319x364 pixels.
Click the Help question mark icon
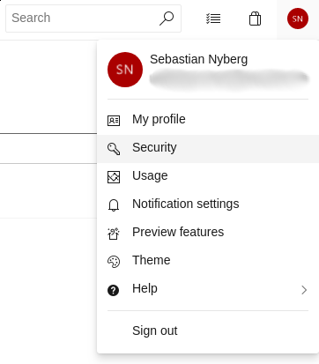coord(114,290)
